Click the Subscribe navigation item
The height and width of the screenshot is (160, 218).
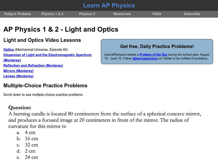click(x=192, y=14)
